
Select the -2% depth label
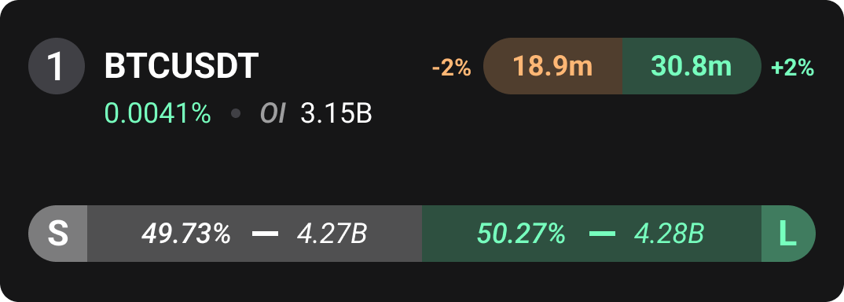(x=452, y=68)
